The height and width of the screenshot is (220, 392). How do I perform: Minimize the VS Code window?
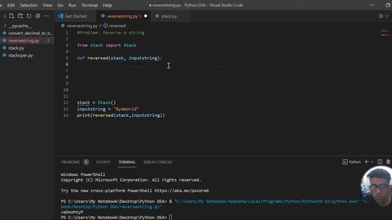[372, 5]
